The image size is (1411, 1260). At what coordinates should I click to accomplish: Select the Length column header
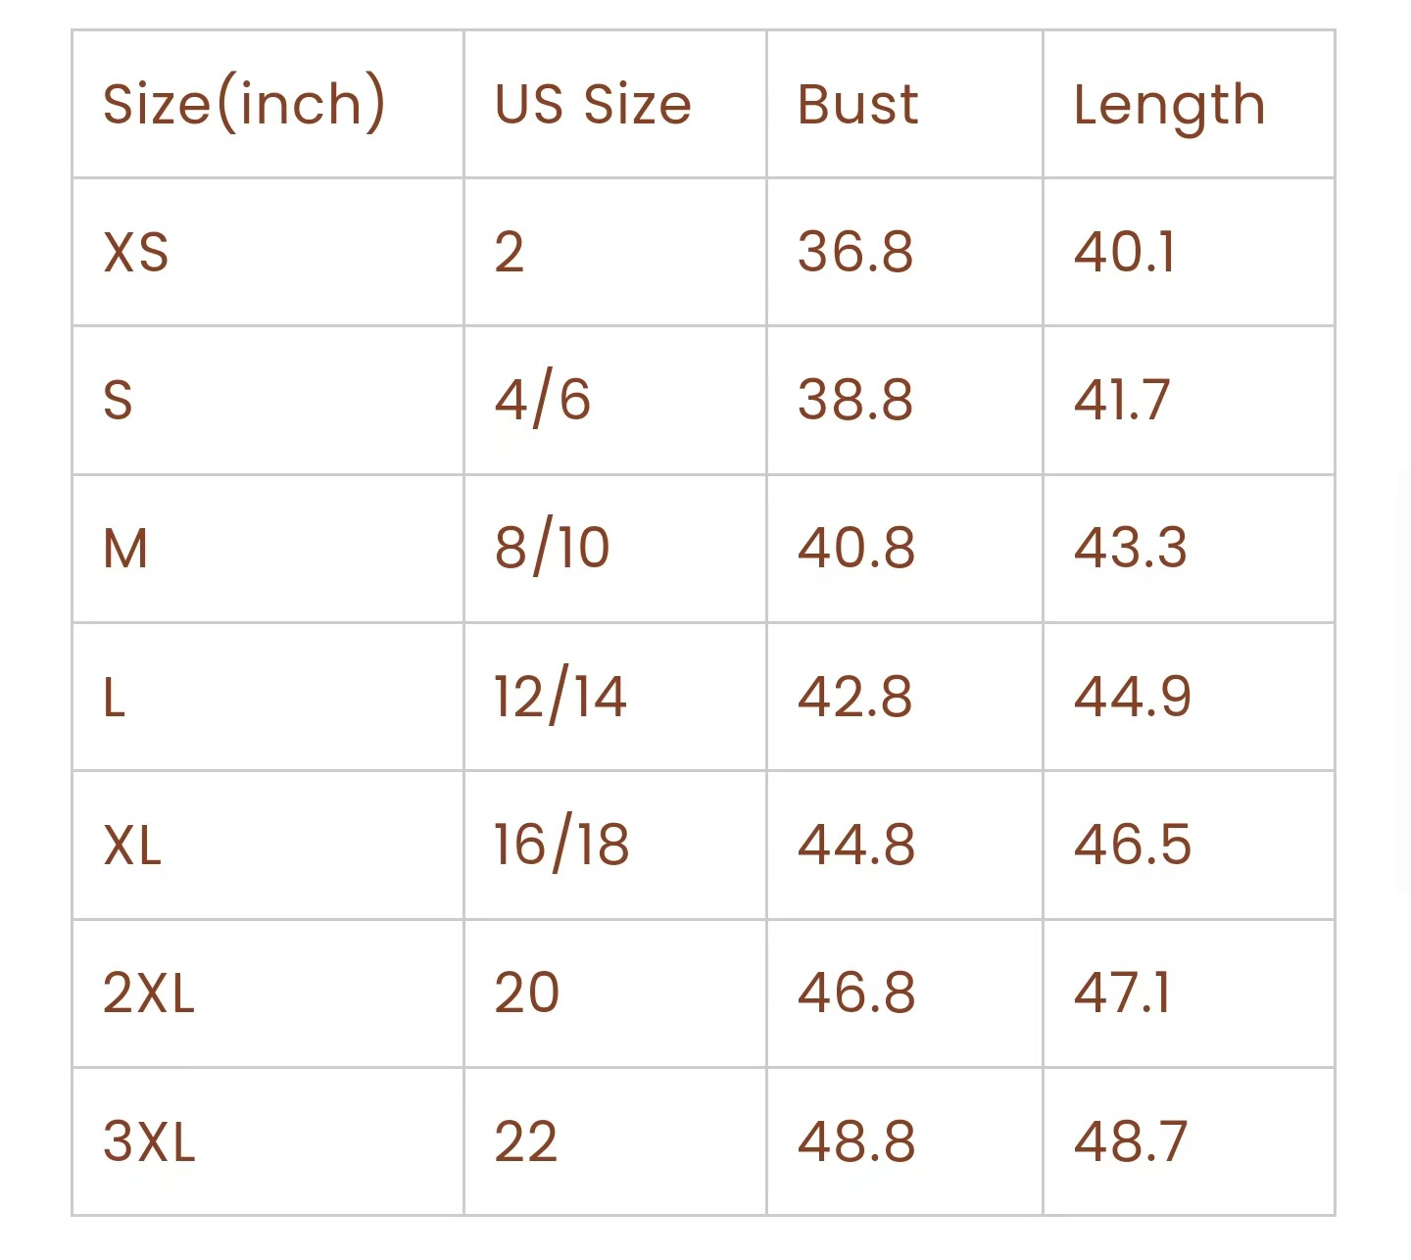pyautogui.click(x=1169, y=106)
